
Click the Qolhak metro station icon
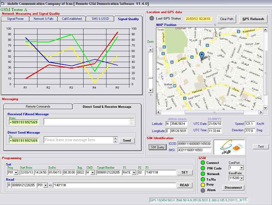174,86
